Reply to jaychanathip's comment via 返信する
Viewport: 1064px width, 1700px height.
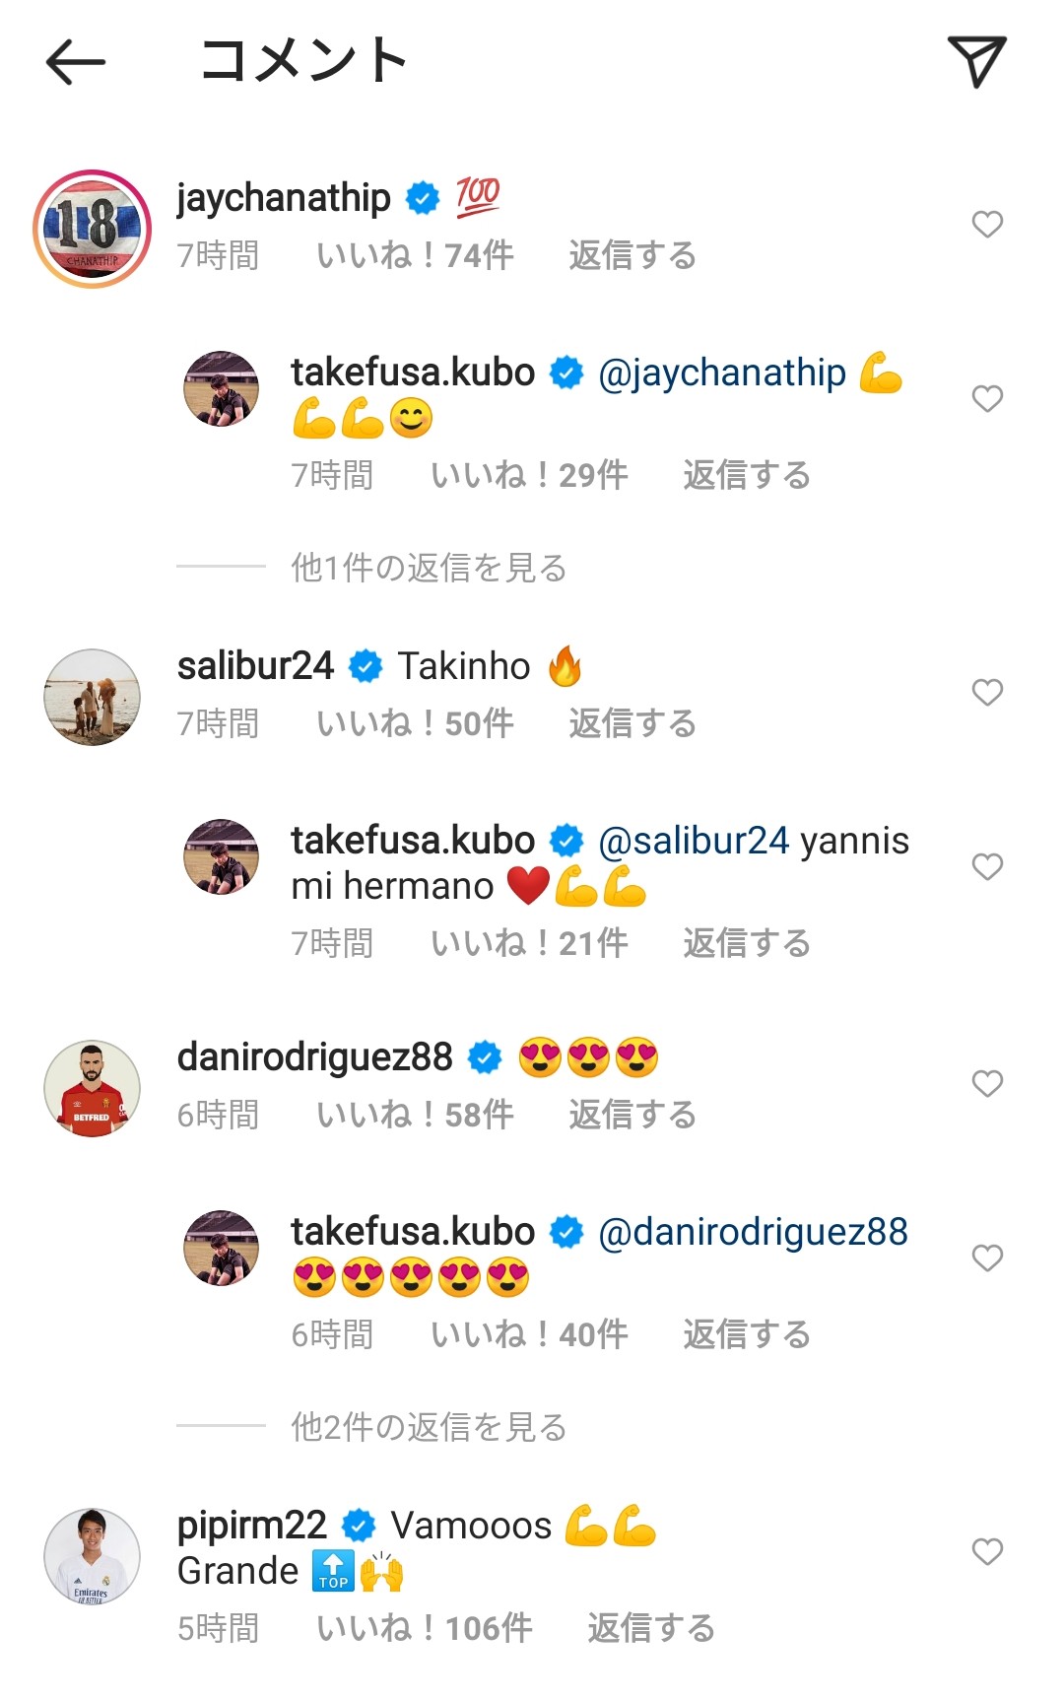tap(632, 255)
